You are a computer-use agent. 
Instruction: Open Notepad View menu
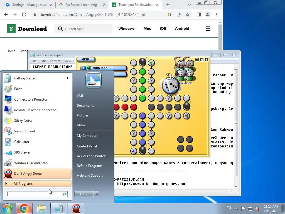click(x=68, y=61)
